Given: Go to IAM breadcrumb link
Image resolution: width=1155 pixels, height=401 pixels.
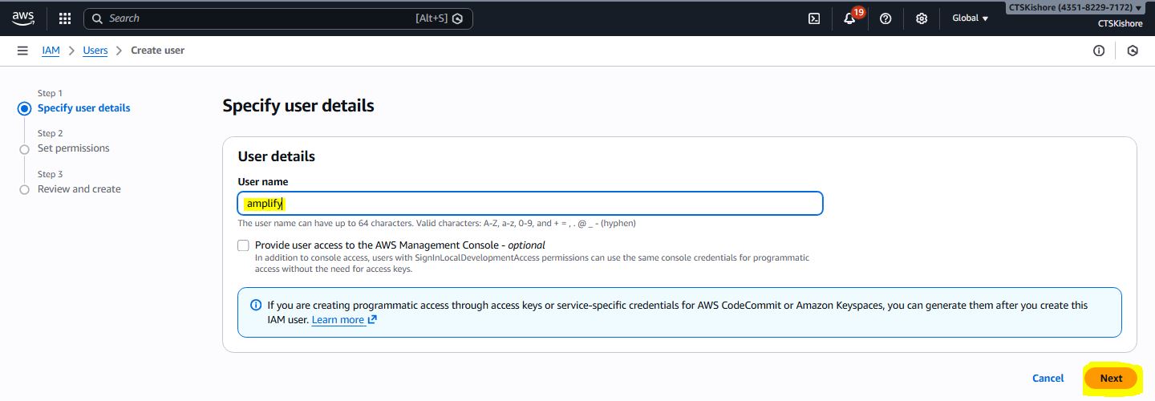Looking at the screenshot, I should (51, 51).
